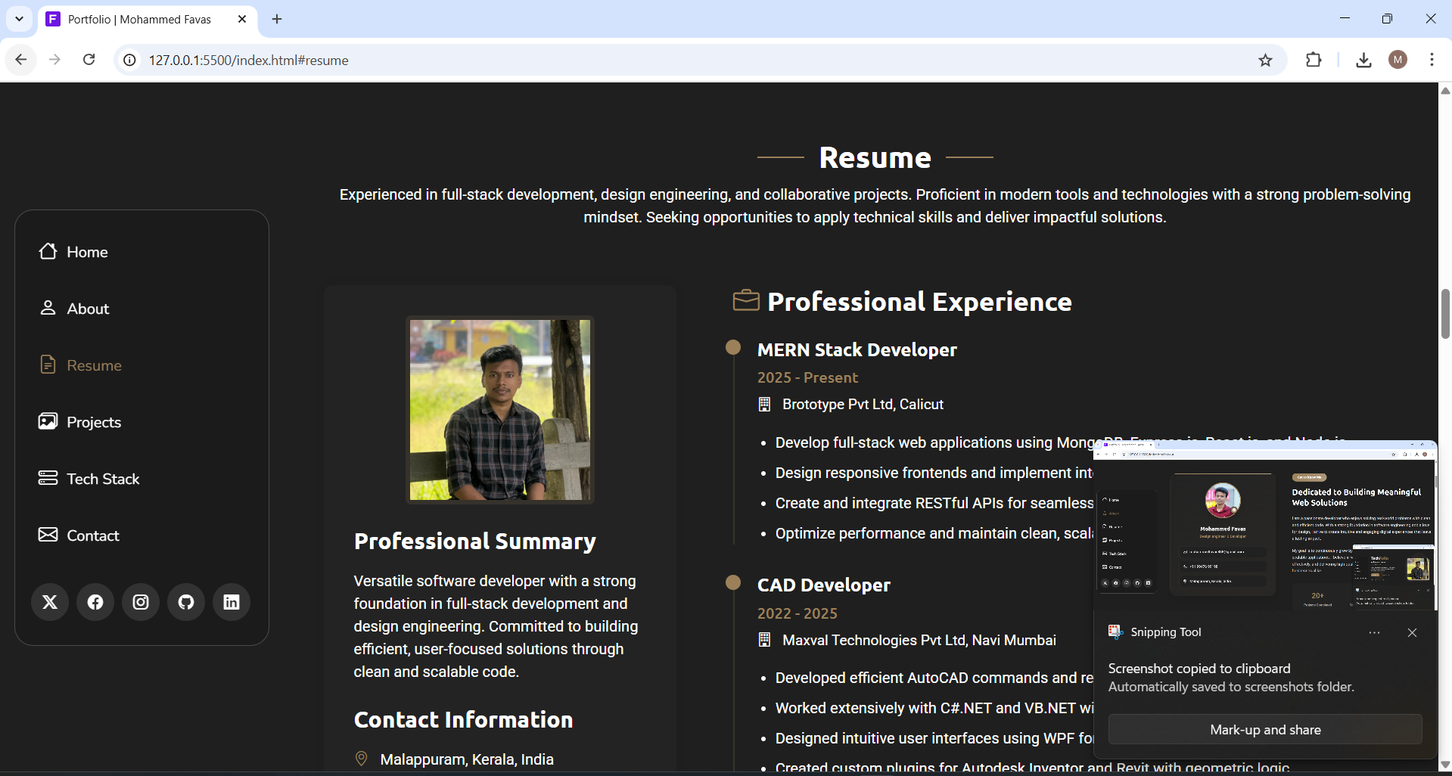1452x776 pixels.
Task: Go to the Home section
Action: click(86, 252)
